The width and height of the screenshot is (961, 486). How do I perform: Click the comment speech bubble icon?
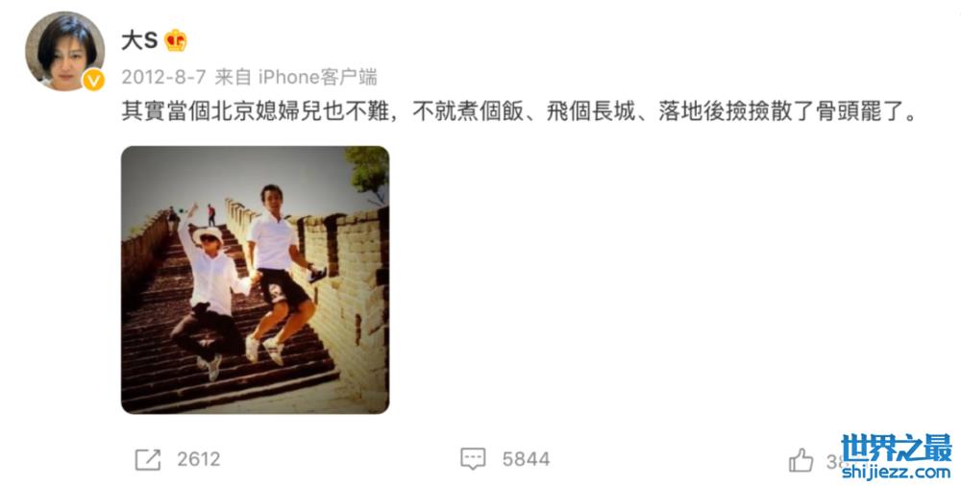tap(473, 459)
